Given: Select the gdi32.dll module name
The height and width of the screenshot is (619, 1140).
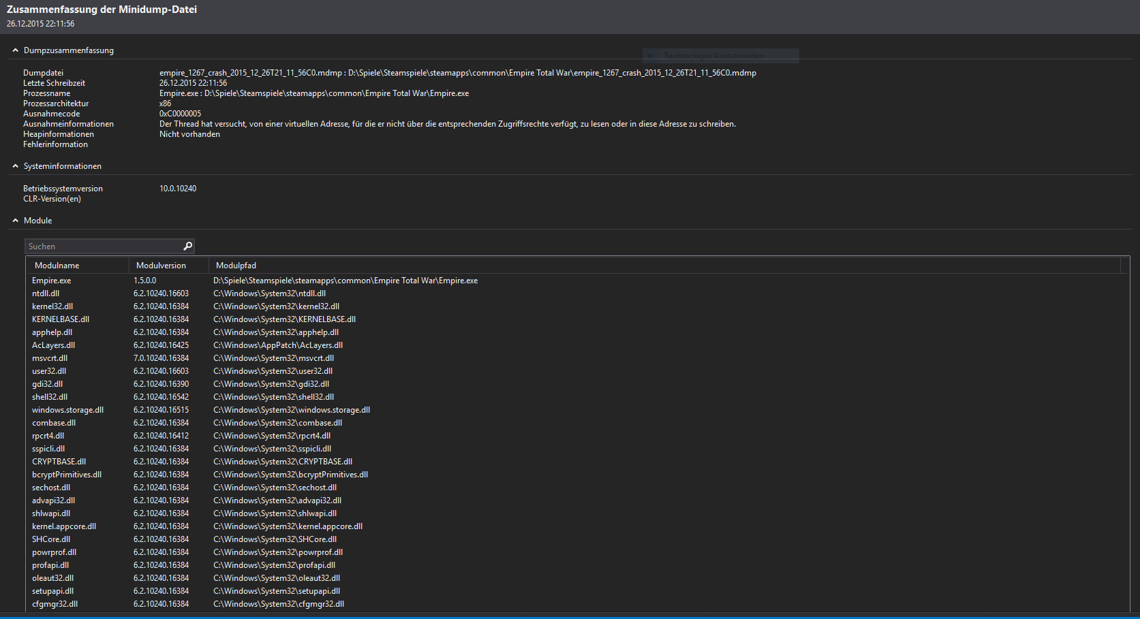Looking at the screenshot, I should pyautogui.click(x=47, y=384).
